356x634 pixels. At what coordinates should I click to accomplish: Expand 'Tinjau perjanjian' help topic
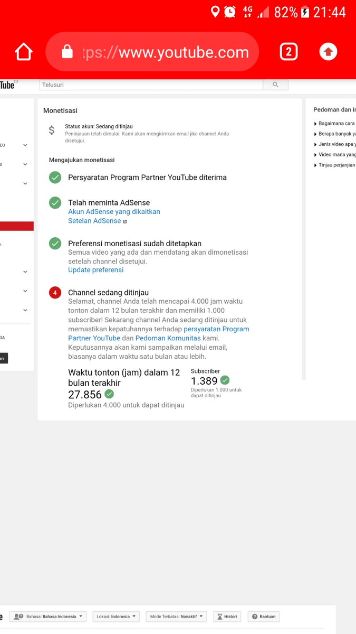(x=334, y=165)
